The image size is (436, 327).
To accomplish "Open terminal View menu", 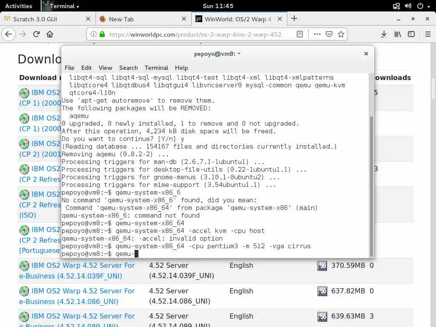I will tap(106, 68).
